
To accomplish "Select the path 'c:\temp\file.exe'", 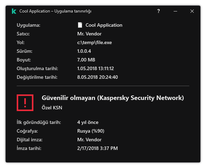I will click(x=94, y=42).
